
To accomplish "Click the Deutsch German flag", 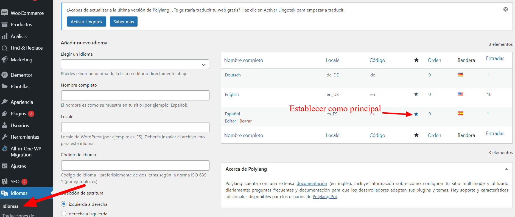I will click(460, 75).
